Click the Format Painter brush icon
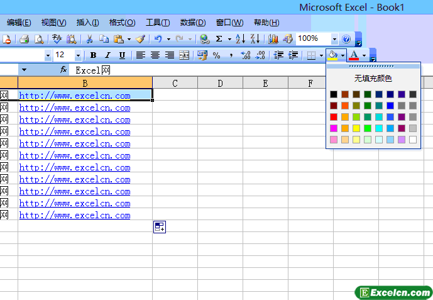This screenshot has height=300, width=433. point(140,39)
